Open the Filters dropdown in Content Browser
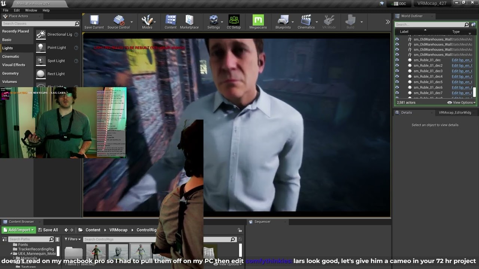479x269 pixels. point(73,239)
